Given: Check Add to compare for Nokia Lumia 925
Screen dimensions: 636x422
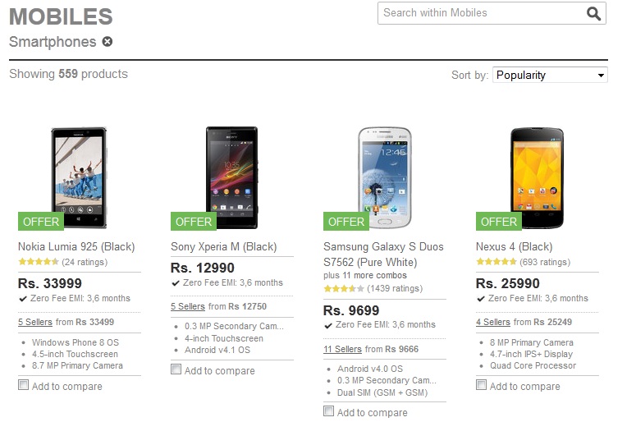Looking at the screenshot, I should (24, 385).
